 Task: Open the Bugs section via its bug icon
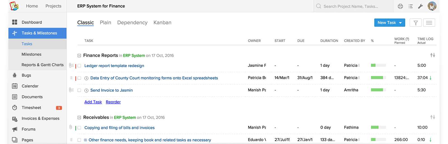15,75
